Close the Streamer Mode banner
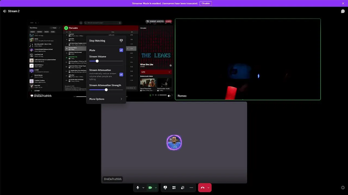This screenshot has width=348, height=195. [343, 3]
